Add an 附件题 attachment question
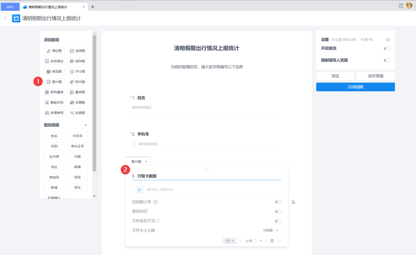 pos(78,82)
